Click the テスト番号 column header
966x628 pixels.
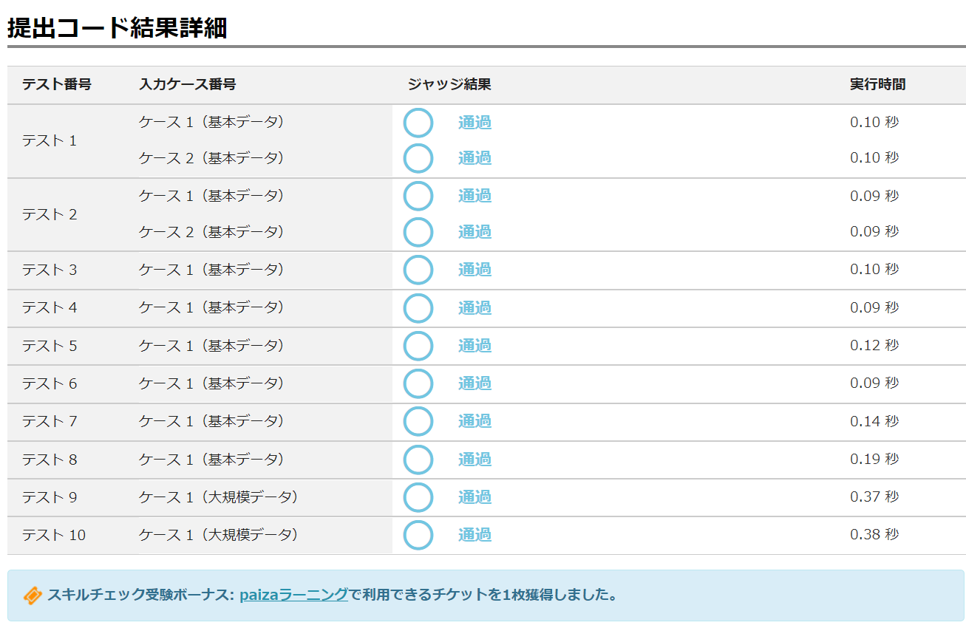coord(57,85)
